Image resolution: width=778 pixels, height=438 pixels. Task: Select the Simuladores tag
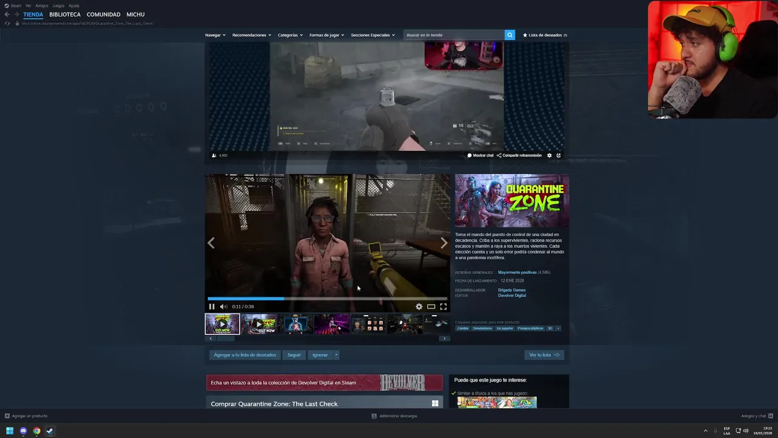pyautogui.click(x=483, y=328)
